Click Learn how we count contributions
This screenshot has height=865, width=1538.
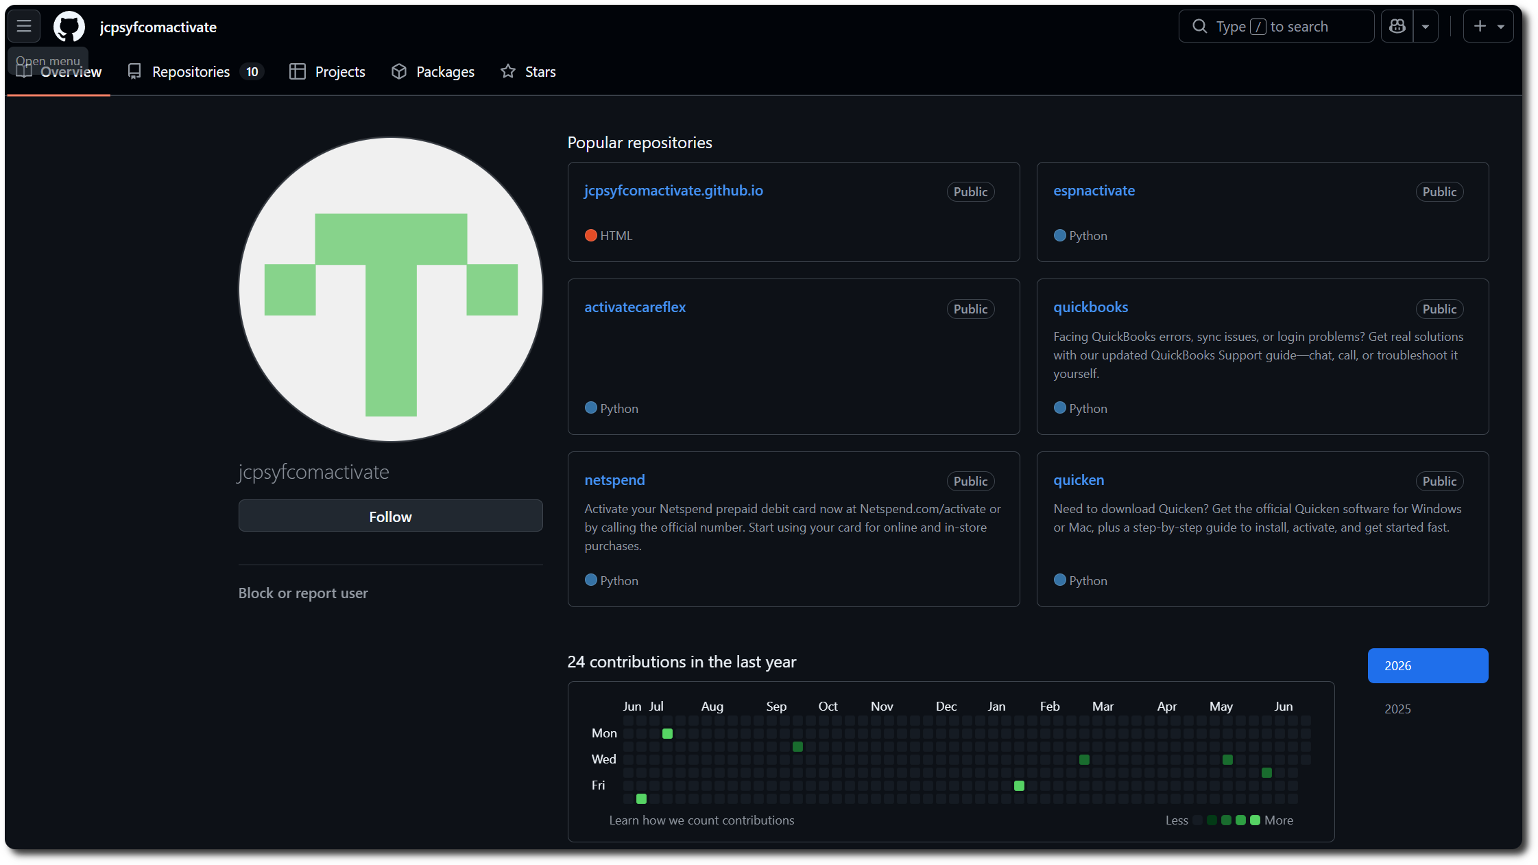click(x=701, y=820)
